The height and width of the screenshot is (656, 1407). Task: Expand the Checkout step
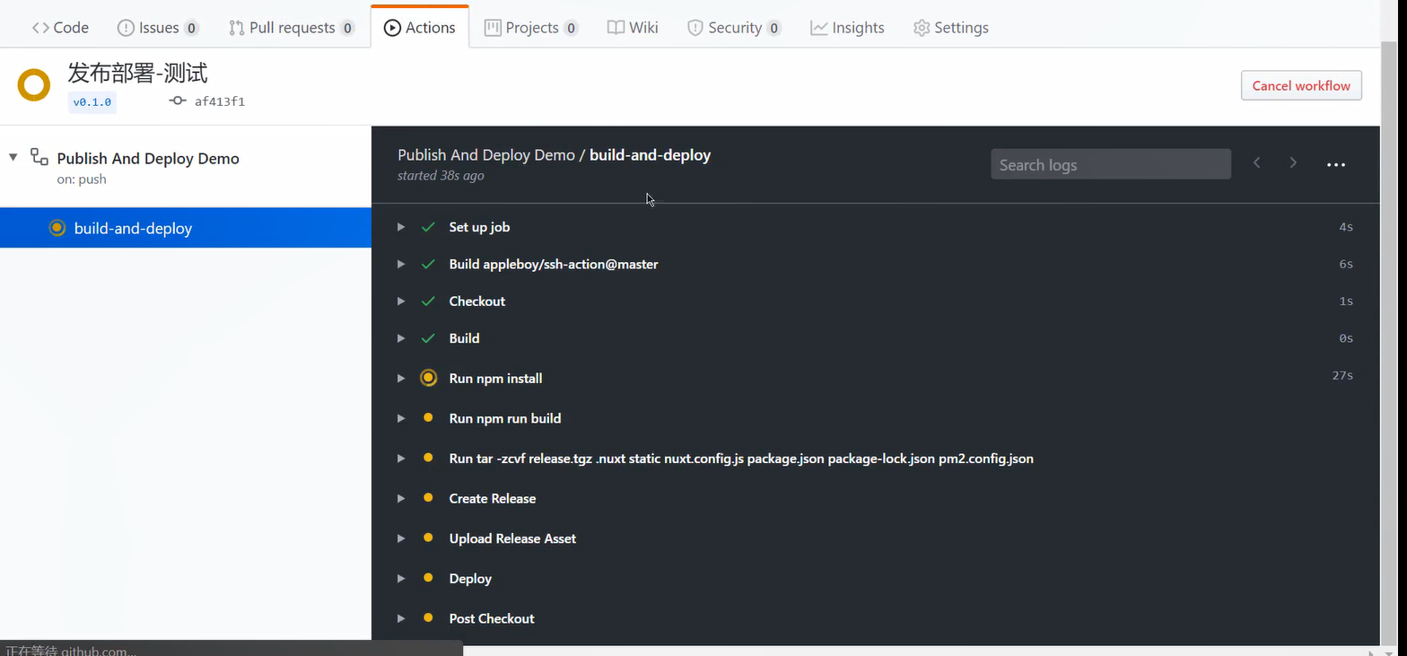(401, 302)
